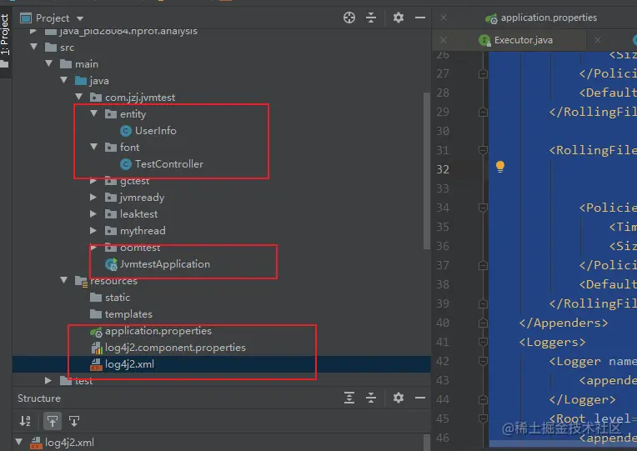This screenshot has height=451, width=637.
Task: Open the Project view dropdown
Action: 80,18
